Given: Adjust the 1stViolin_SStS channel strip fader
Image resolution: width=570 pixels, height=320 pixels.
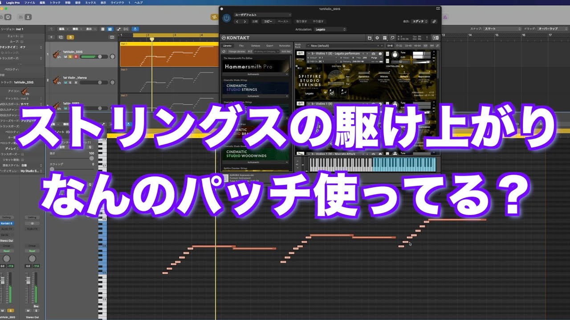Looking at the screenshot, I should coord(4,280).
